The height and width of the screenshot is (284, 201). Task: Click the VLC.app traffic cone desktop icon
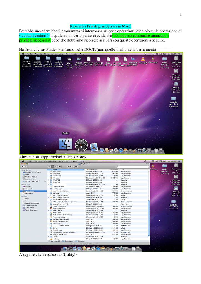143,60
